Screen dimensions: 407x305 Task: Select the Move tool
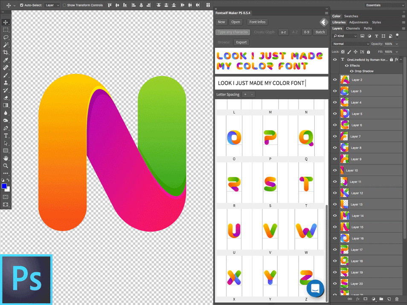6,22
